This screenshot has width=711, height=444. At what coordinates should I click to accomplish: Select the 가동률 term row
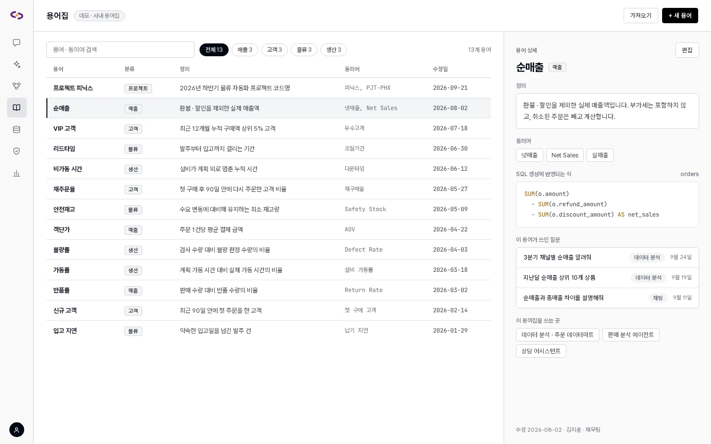point(269,270)
